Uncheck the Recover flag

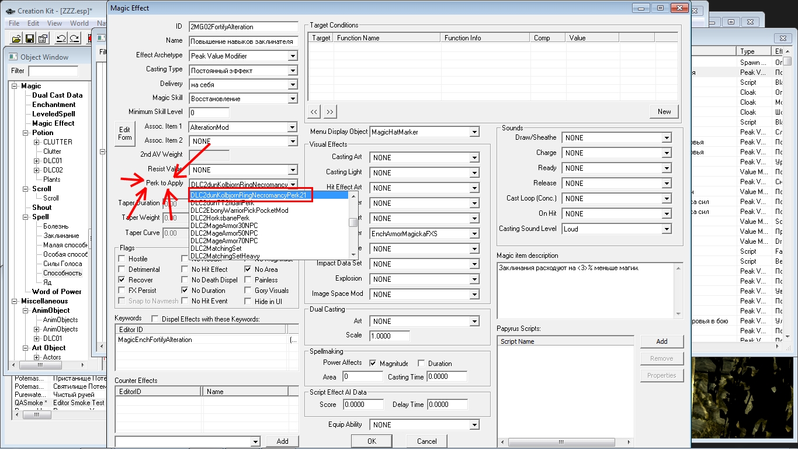(122, 280)
